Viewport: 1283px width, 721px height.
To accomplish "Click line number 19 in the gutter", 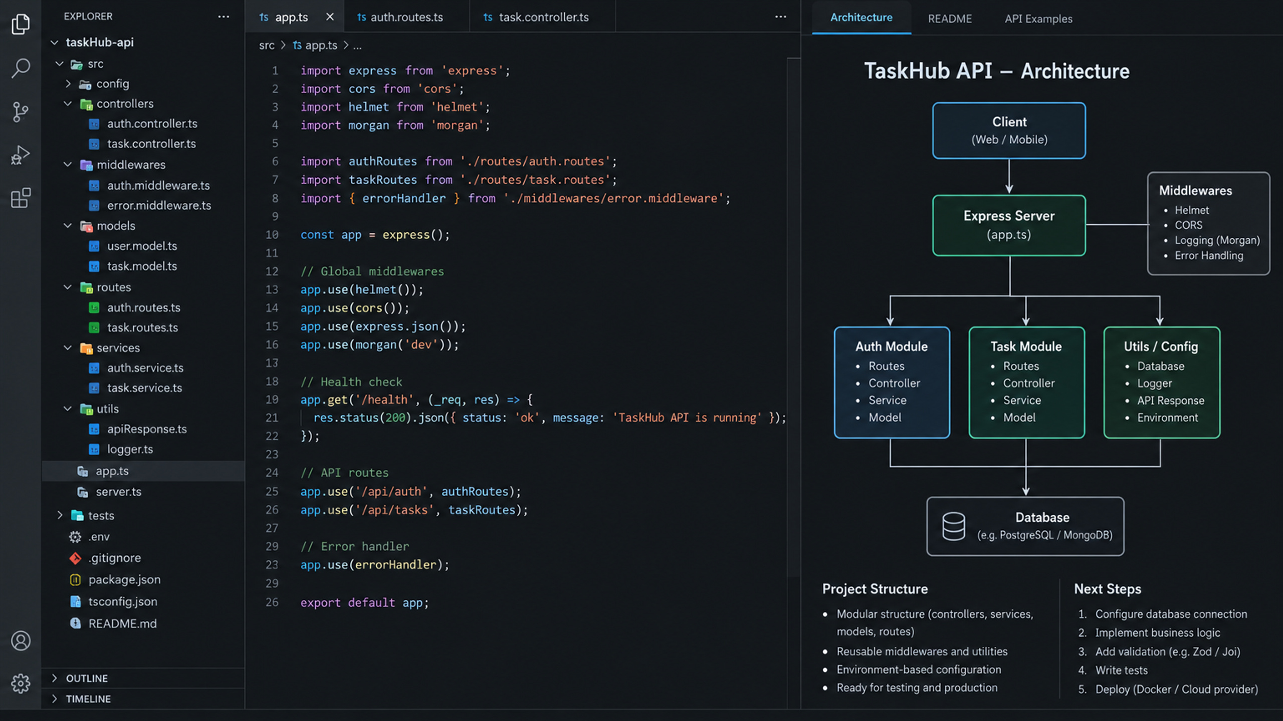I will pos(272,400).
